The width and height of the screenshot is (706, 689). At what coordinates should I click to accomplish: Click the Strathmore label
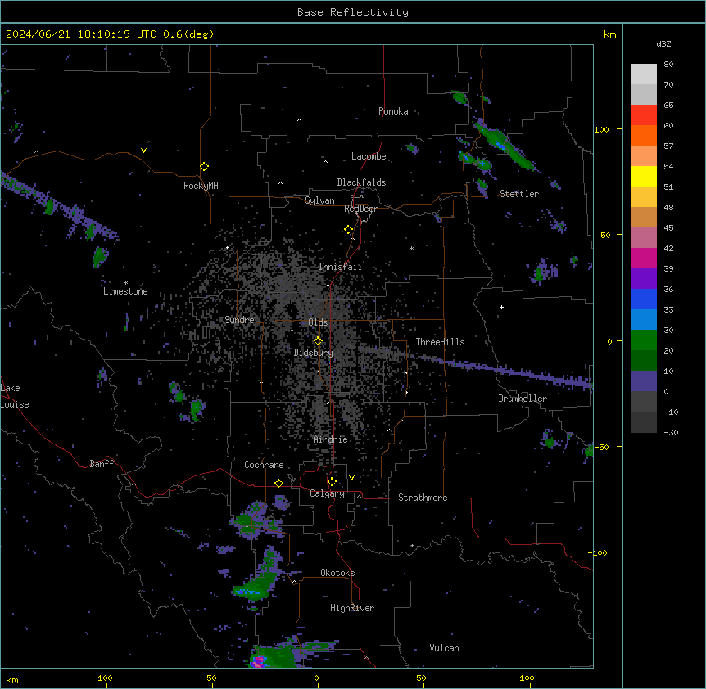click(x=423, y=498)
